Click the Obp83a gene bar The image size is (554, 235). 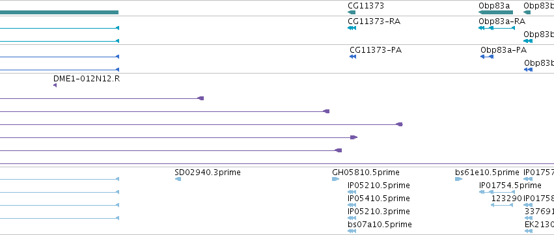495,12
